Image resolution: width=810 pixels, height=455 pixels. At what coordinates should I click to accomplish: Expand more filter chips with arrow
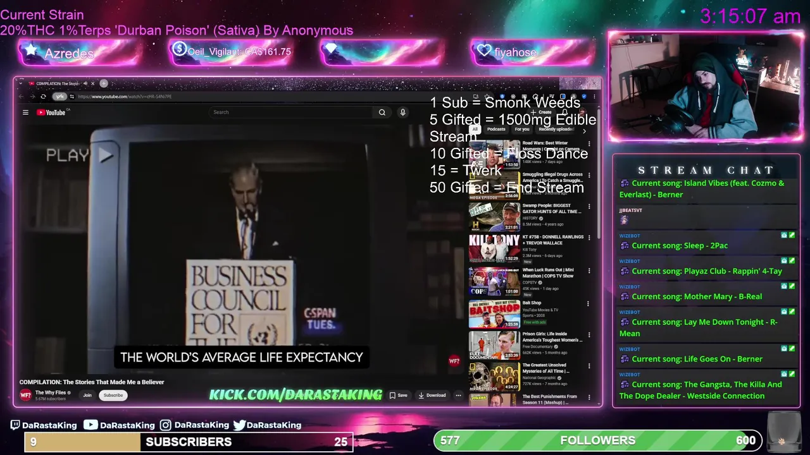coord(584,130)
